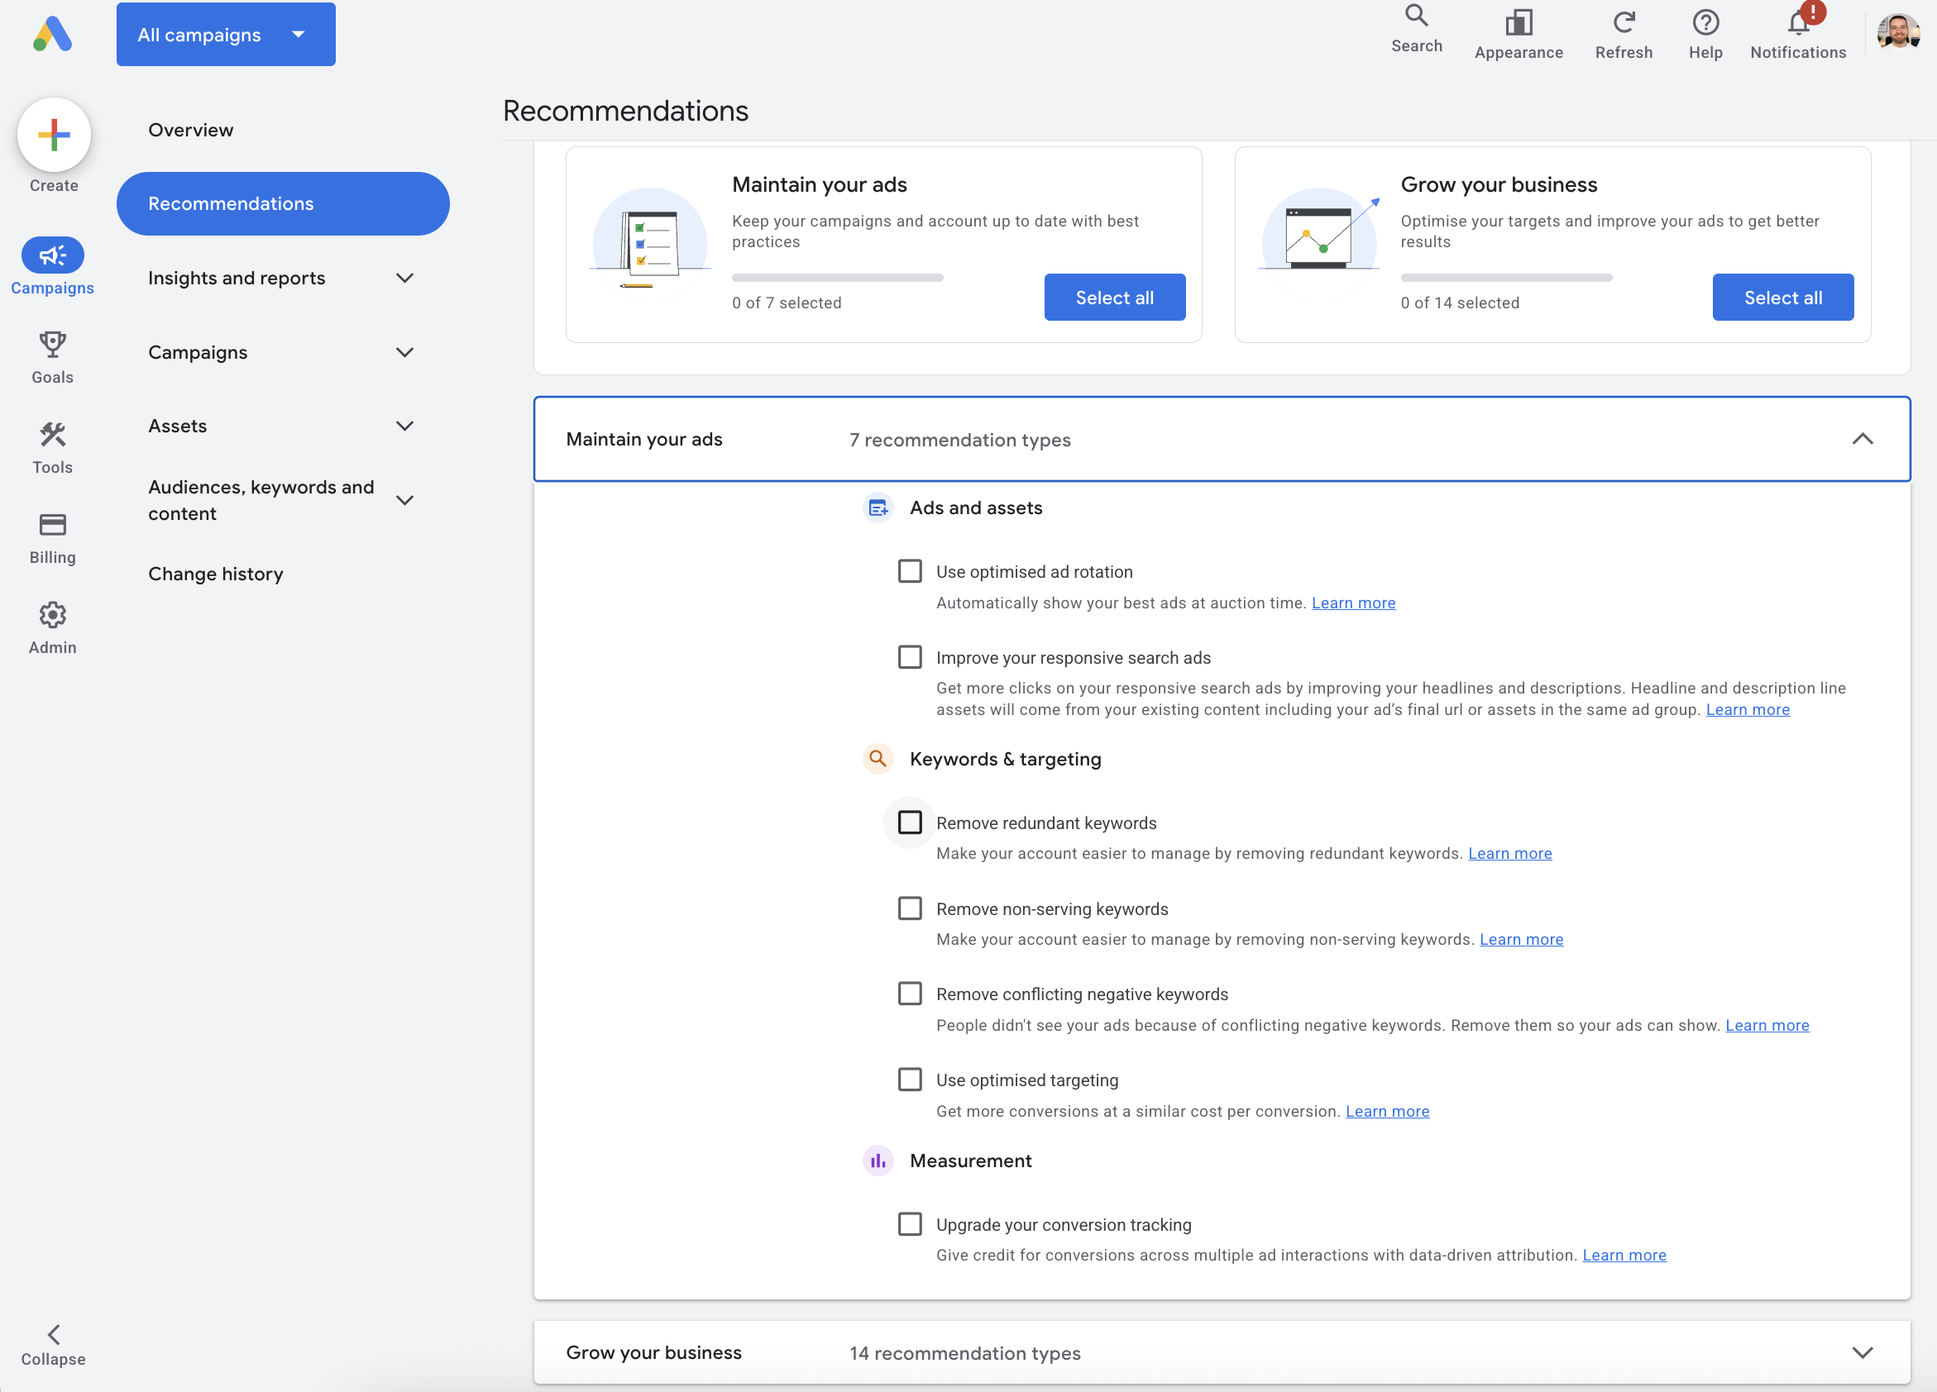This screenshot has width=1937, height=1392.
Task: Click the 0 of 14 selected text
Action: point(1460,303)
